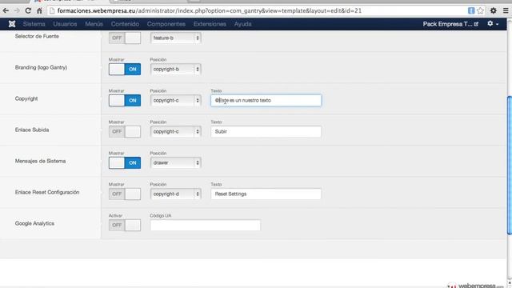Open the Componentes menu
The image size is (512, 288).
coord(166,24)
